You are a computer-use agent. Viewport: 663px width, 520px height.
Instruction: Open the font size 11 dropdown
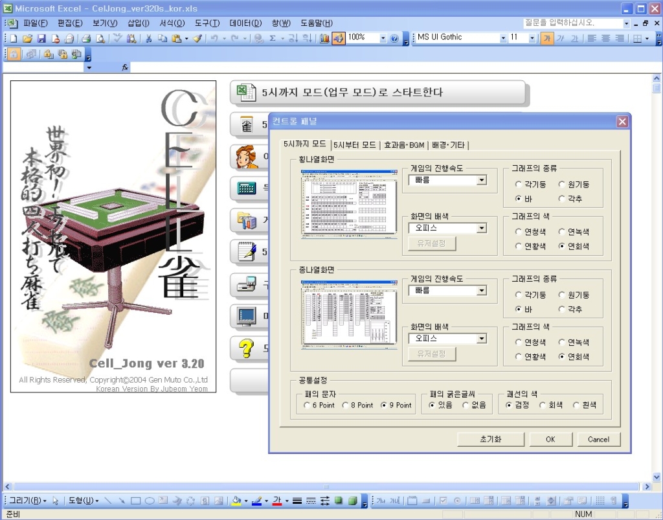pyautogui.click(x=532, y=38)
